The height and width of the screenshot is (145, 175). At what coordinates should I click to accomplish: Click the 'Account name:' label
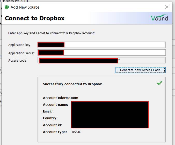[x=55, y=104]
